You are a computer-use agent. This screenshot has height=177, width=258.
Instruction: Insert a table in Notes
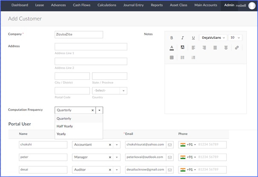172,58
